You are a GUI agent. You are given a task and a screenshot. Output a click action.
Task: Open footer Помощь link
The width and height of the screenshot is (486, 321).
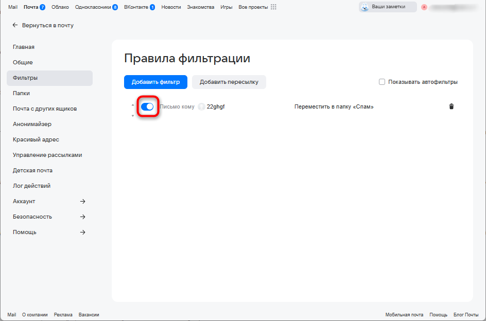point(438,314)
